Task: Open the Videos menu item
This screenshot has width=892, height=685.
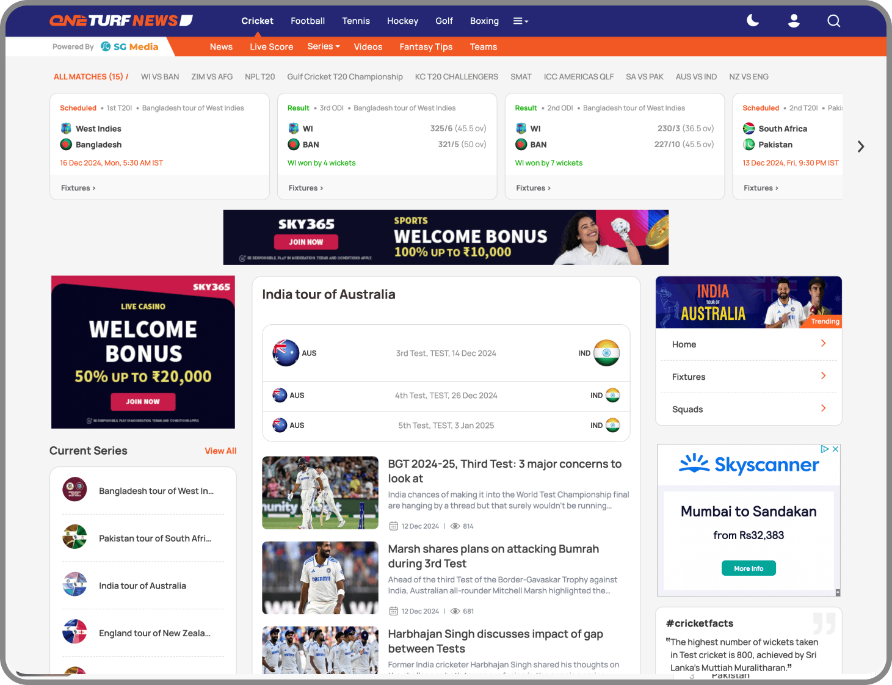Action: click(x=368, y=46)
